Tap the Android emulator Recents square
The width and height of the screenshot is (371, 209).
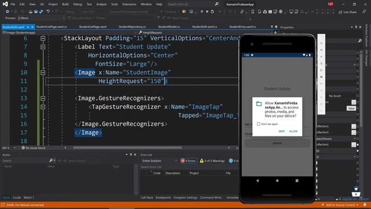(297, 181)
